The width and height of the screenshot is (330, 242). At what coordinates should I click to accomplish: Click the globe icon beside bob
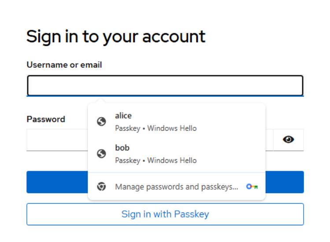[101, 154]
